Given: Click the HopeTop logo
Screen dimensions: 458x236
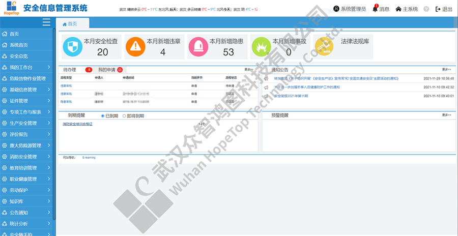Looking at the screenshot, I should point(11,8).
